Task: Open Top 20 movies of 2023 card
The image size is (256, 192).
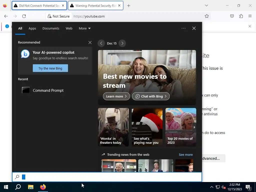Action: tap(181, 127)
